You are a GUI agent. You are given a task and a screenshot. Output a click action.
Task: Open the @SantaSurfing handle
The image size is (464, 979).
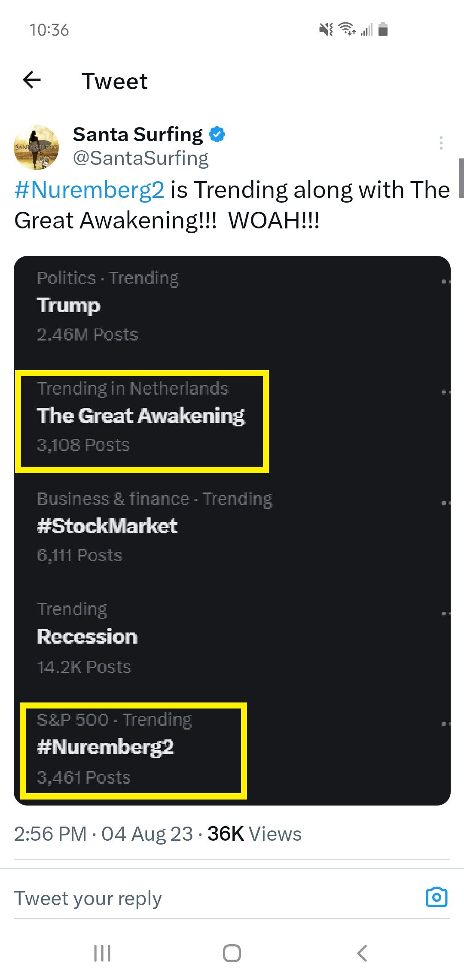[x=140, y=158]
